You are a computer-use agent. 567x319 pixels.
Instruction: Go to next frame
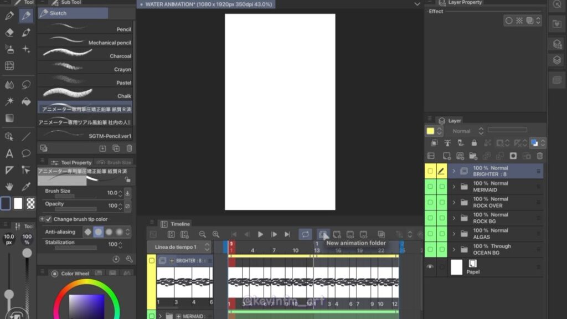pos(274,234)
